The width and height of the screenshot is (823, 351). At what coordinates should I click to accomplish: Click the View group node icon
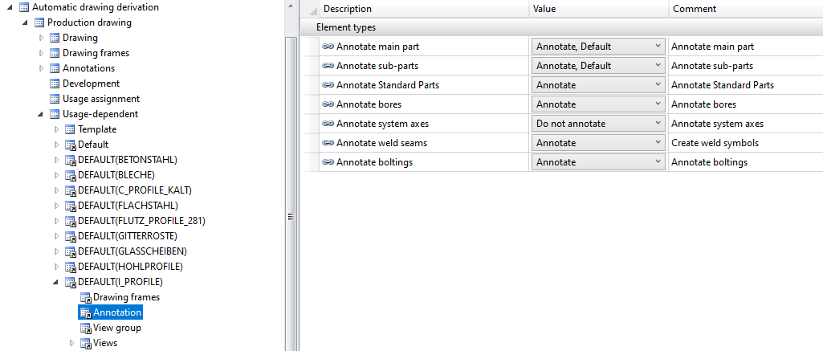pyautogui.click(x=86, y=328)
